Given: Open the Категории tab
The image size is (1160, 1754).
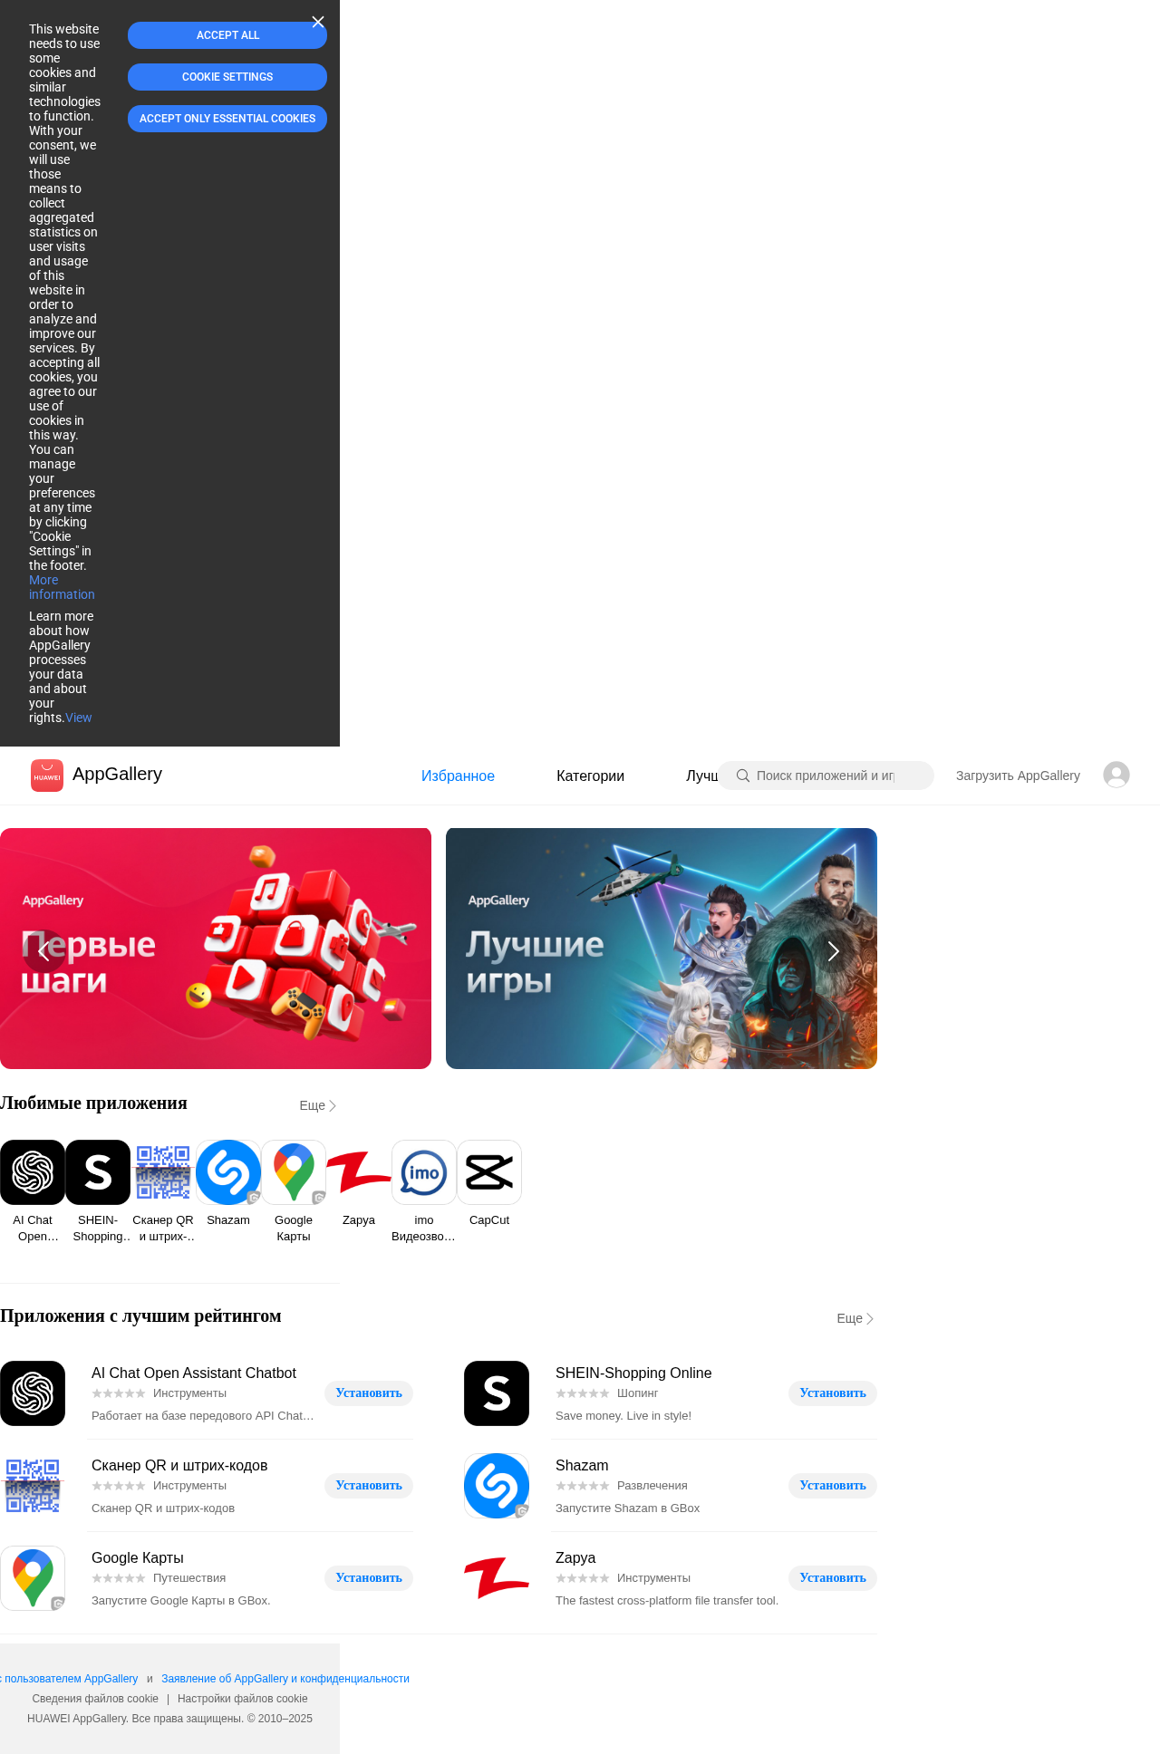Looking at the screenshot, I should click(590, 776).
